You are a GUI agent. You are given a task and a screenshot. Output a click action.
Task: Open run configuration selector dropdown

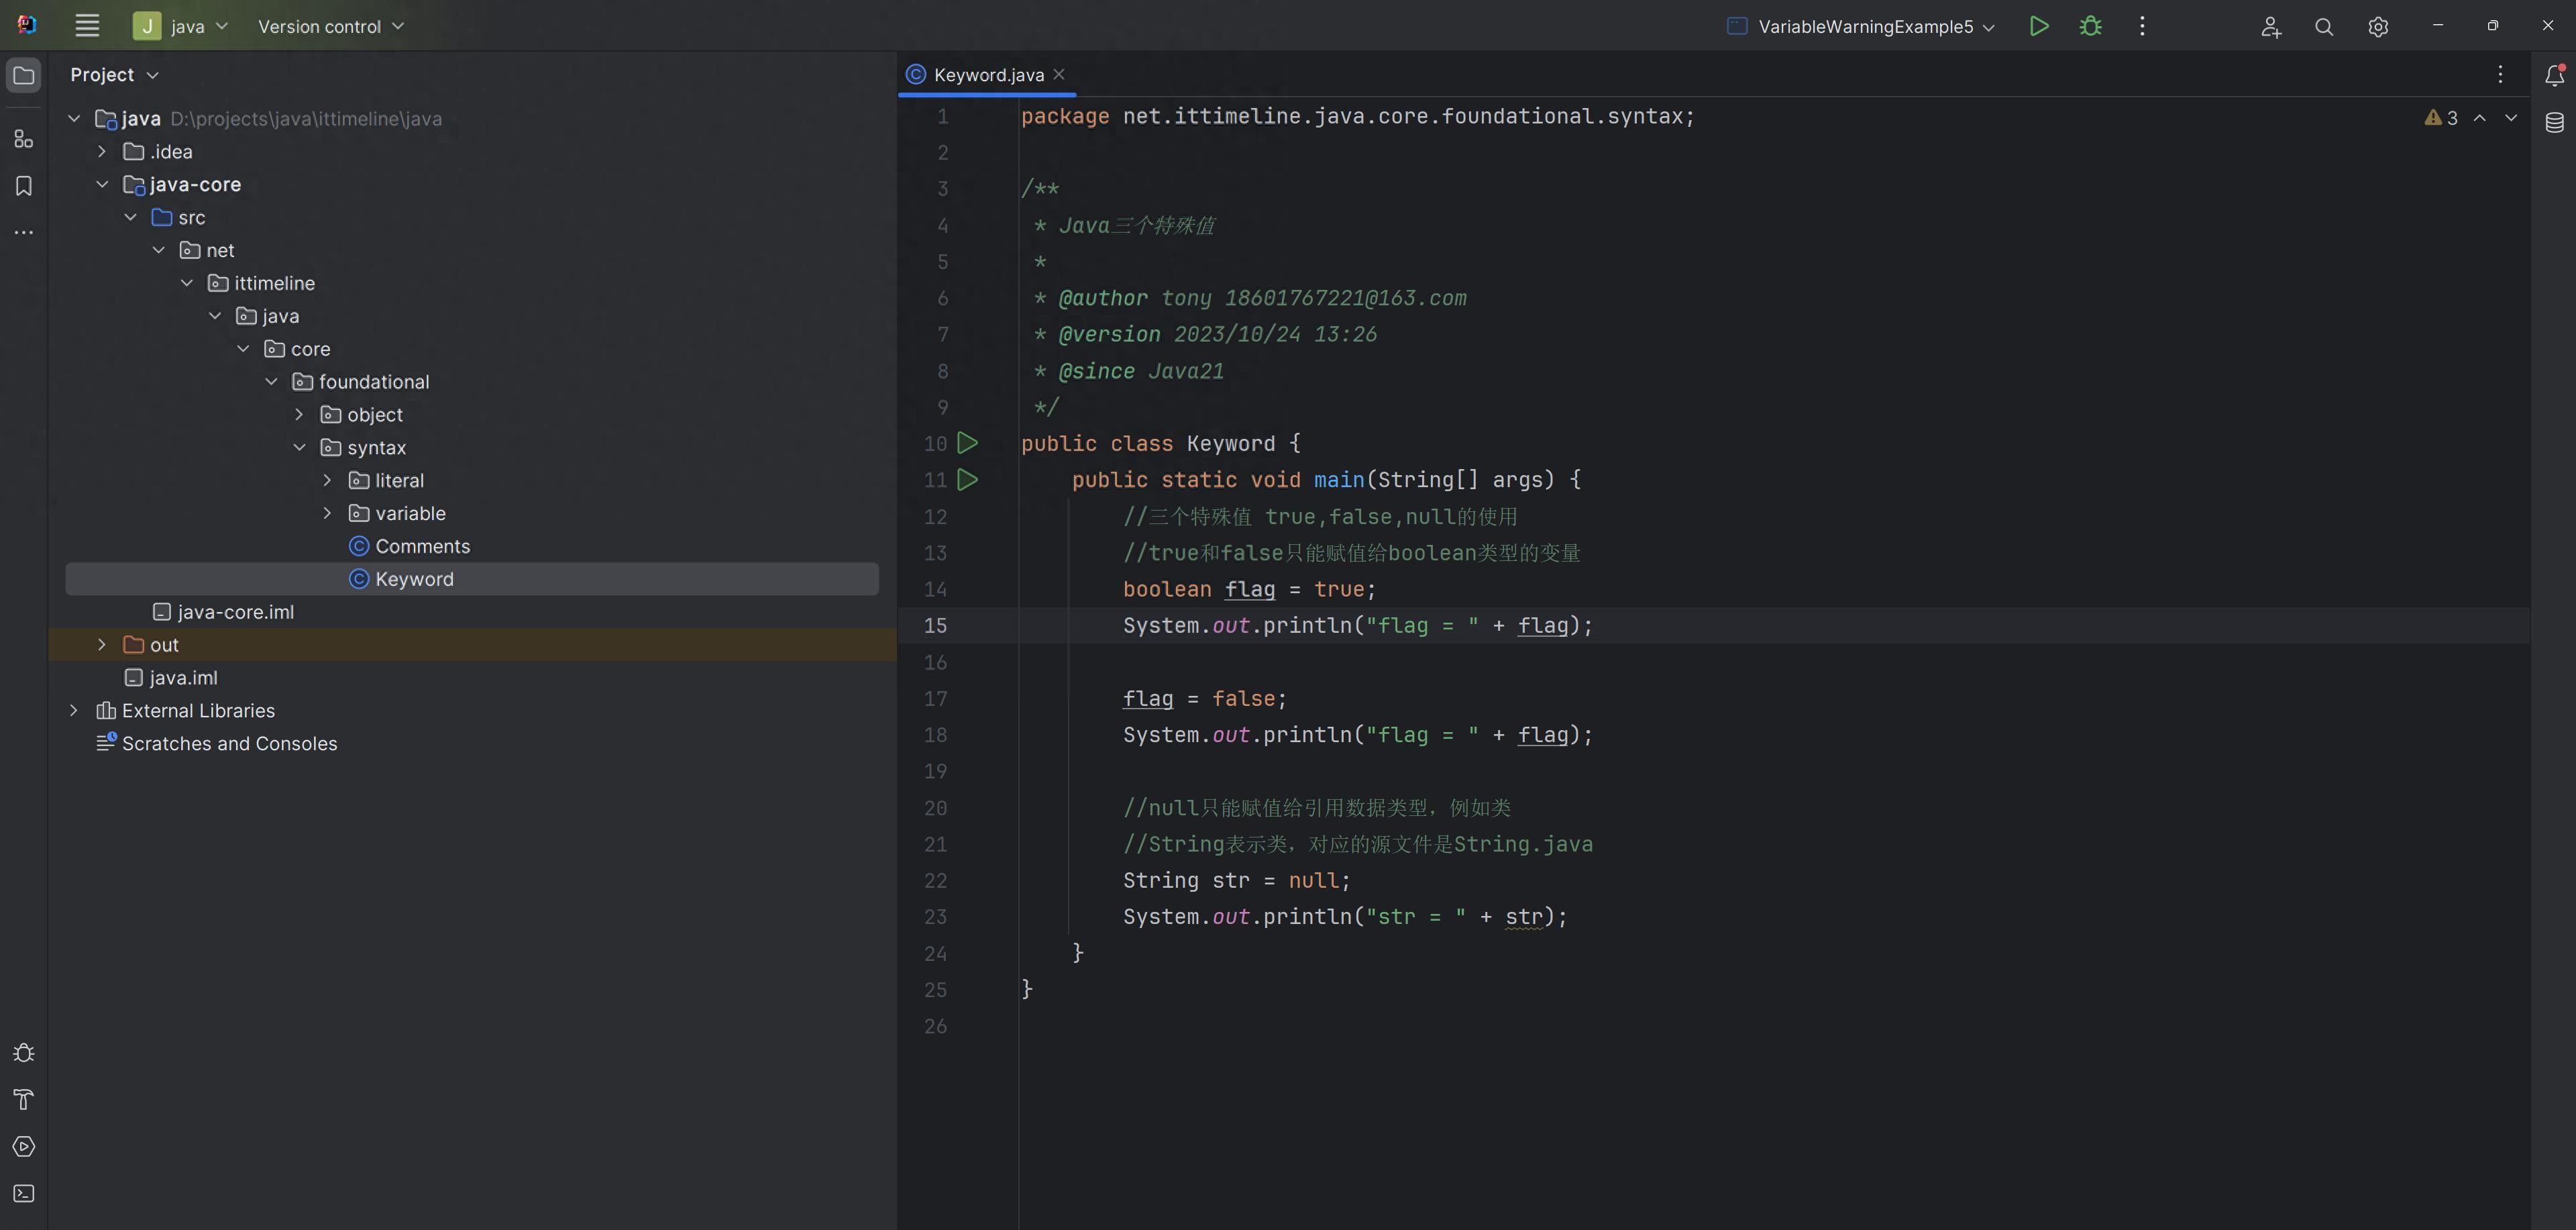tap(1861, 27)
